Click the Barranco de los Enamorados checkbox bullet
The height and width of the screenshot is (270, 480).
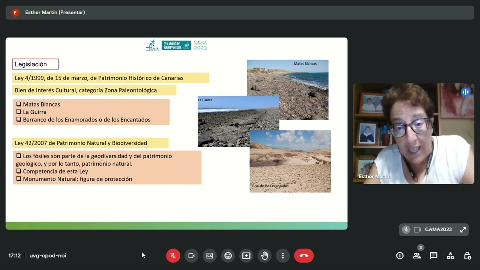click(18, 119)
